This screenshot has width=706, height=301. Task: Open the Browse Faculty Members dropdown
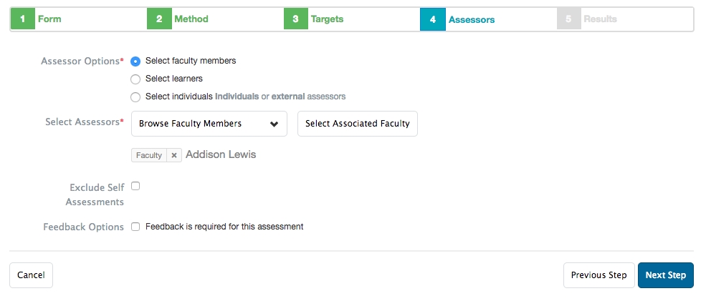click(x=209, y=124)
